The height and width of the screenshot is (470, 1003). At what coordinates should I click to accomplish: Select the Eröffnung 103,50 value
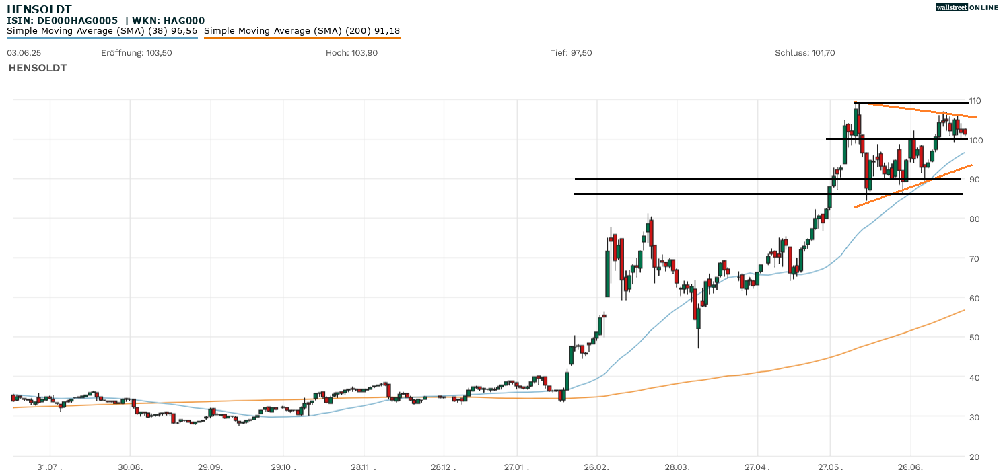137,53
